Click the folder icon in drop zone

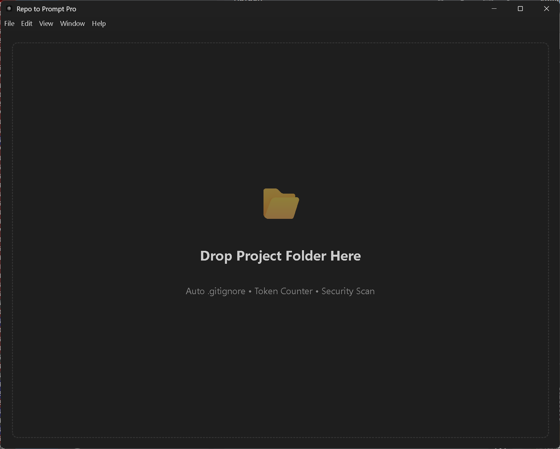[x=281, y=204]
